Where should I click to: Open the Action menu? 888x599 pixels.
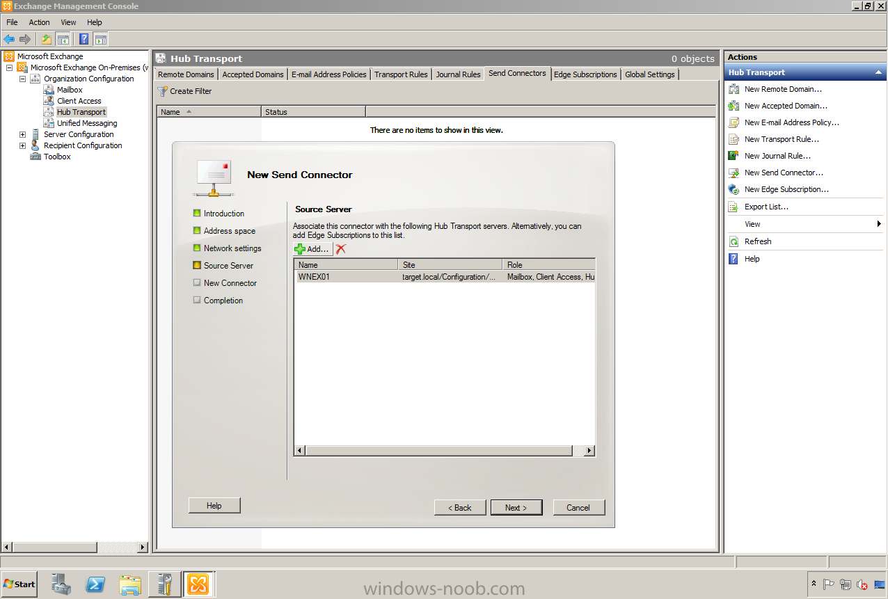point(39,22)
